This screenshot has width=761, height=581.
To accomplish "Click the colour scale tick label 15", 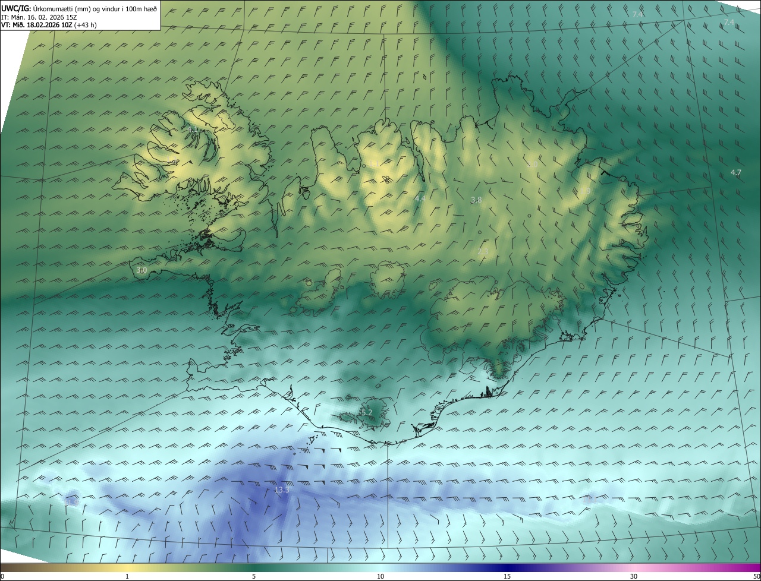I will (507, 576).
